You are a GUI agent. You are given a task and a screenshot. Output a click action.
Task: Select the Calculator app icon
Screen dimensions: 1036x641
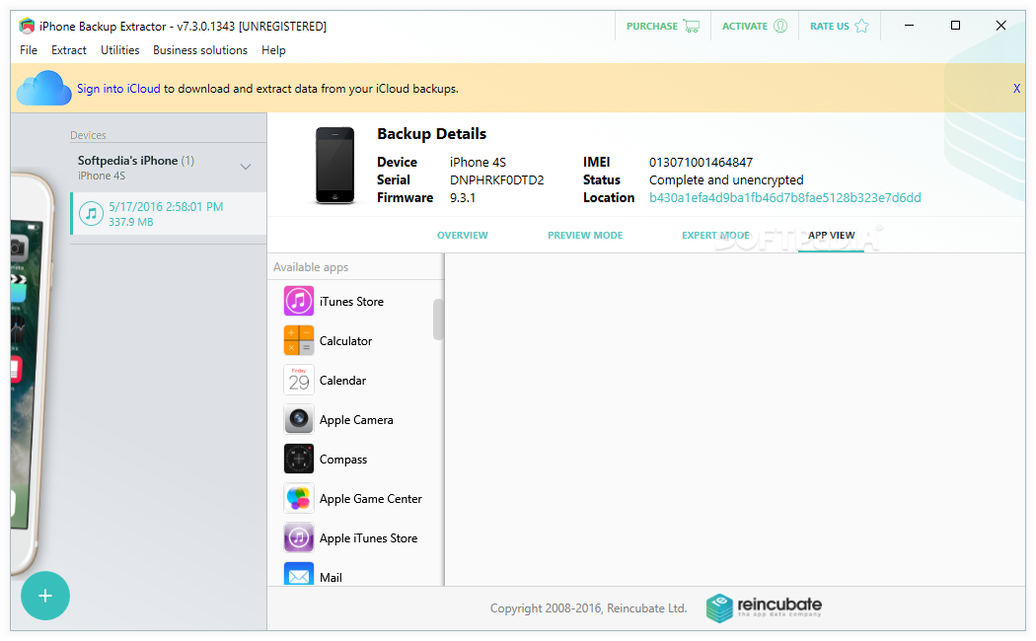click(x=299, y=340)
